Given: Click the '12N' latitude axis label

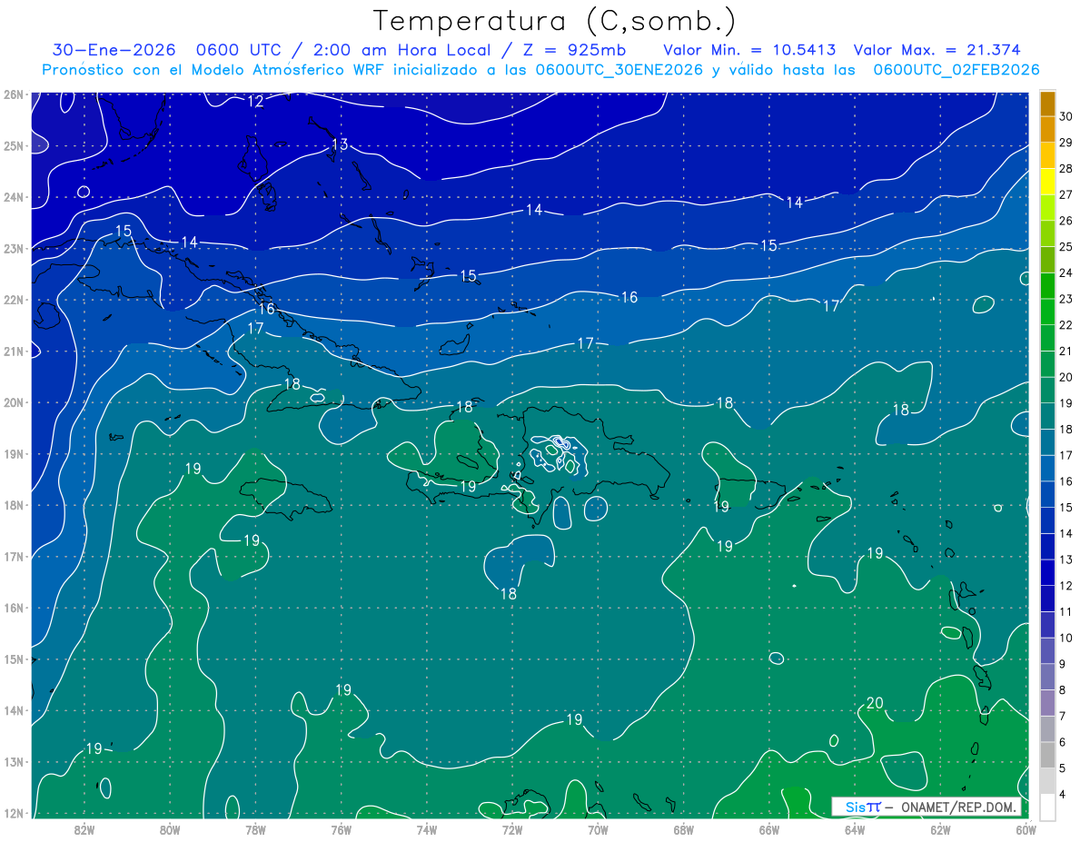Looking at the screenshot, I should (x=13, y=813).
